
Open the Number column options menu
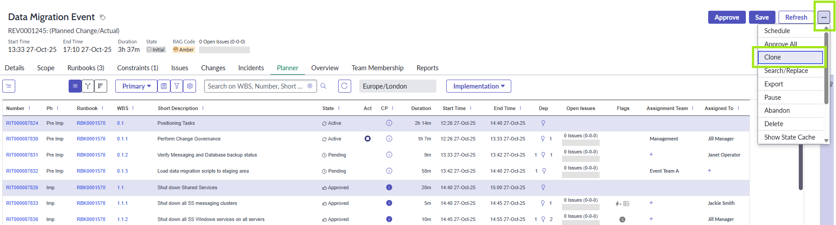[30, 108]
